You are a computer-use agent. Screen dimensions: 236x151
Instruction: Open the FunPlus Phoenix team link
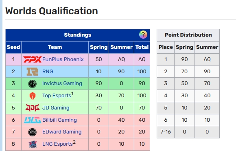(x=63, y=59)
